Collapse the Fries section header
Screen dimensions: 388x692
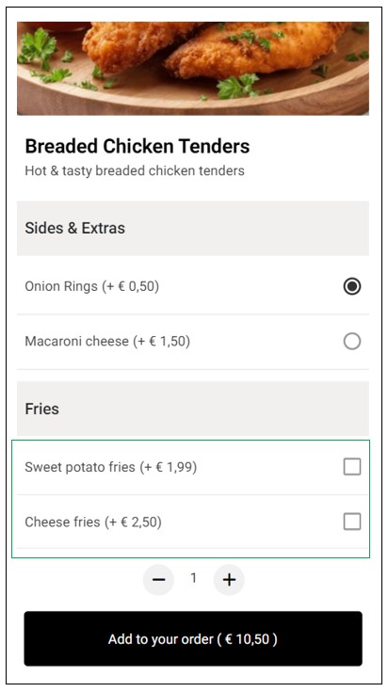[193, 409]
